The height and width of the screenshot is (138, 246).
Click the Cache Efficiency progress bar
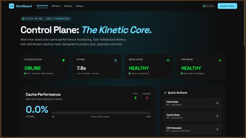101,113
